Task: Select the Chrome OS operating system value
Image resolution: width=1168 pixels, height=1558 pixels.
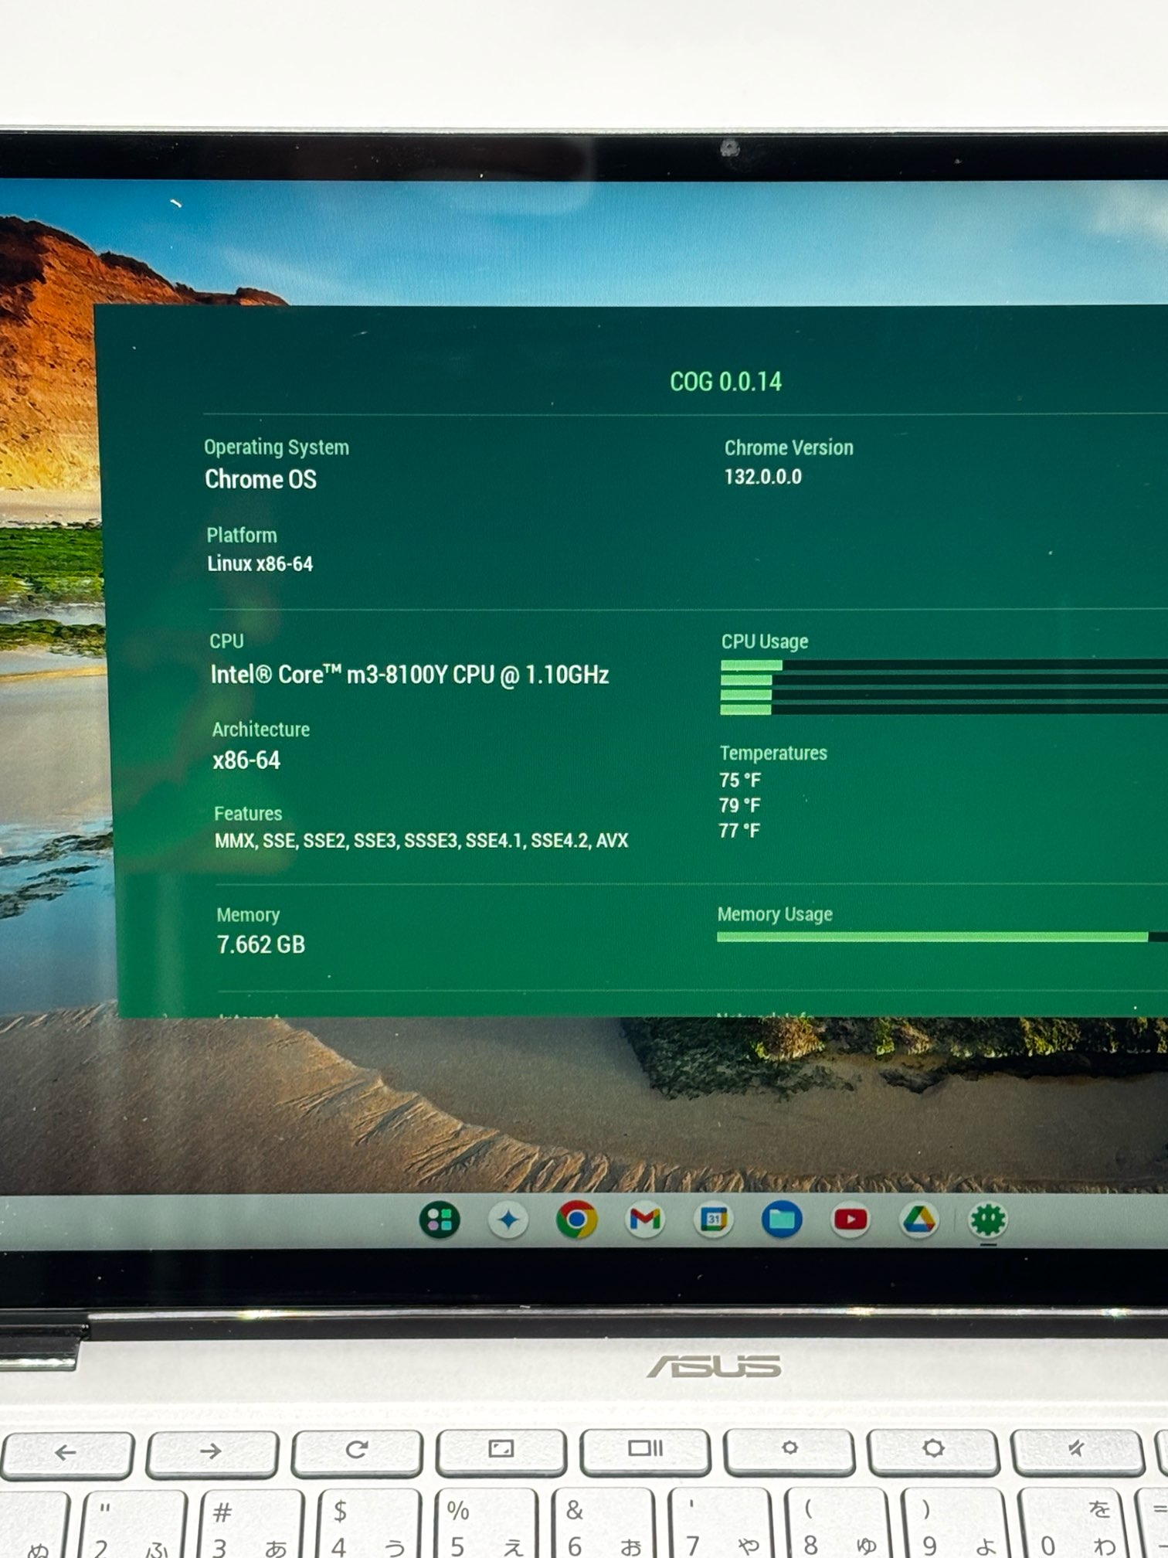Action: click(x=260, y=479)
